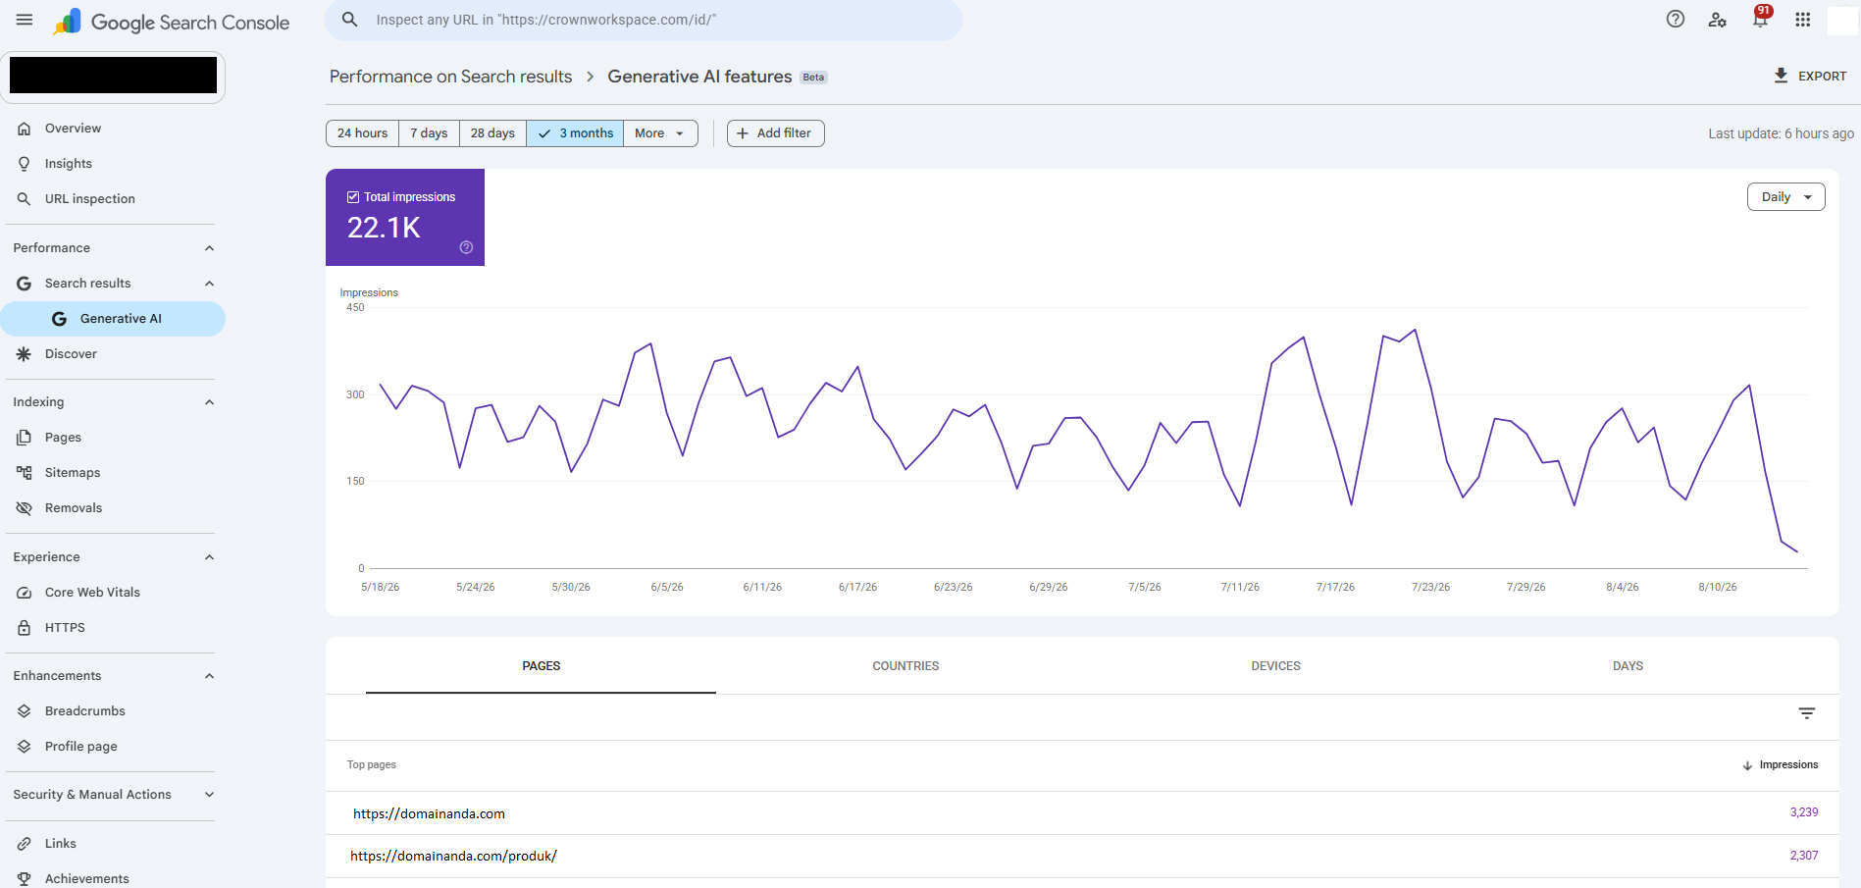Click the Add filter button
This screenshot has width=1861, height=888.
coord(775,133)
